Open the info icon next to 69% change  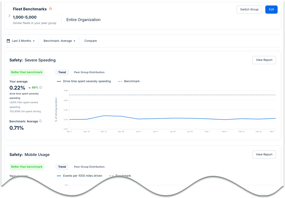click(40, 87)
